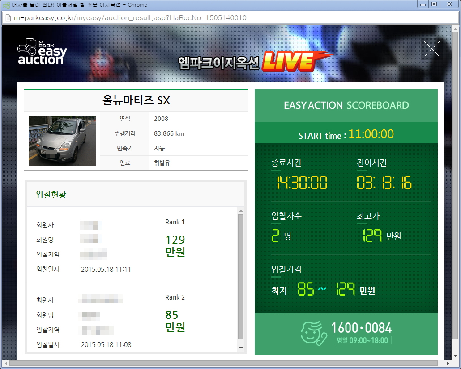Click the EASY ACTION SCOREBOARD heading

pos(346,105)
